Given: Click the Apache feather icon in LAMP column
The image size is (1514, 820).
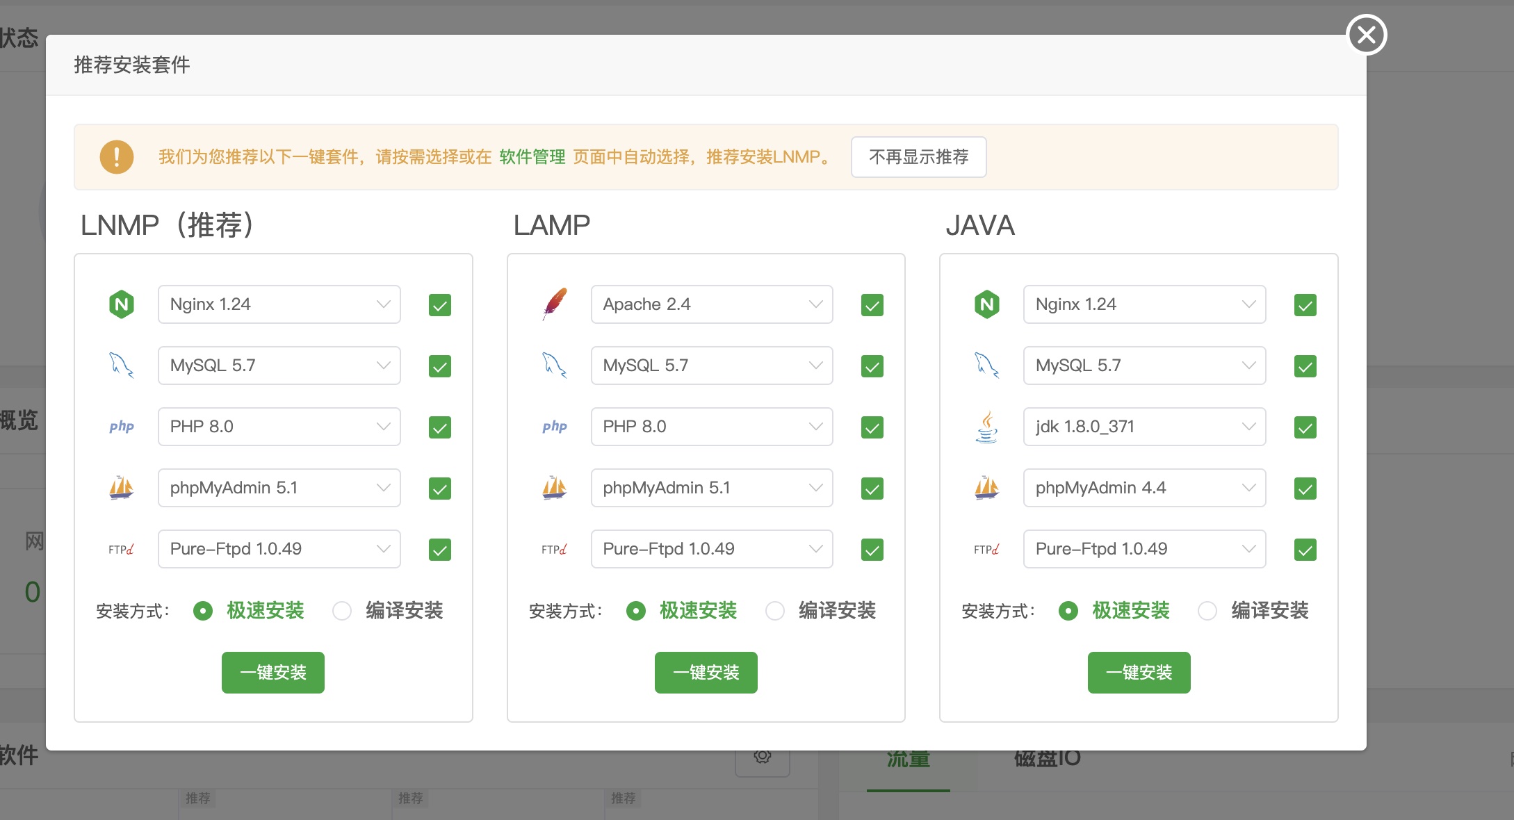Looking at the screenshot, I should pos(554,304).
